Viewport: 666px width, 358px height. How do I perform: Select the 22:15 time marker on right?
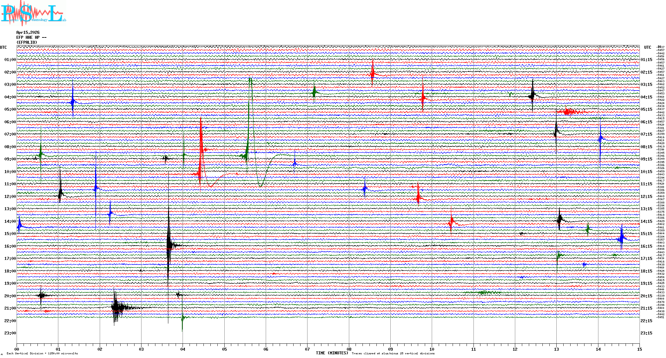coord(646,321)
